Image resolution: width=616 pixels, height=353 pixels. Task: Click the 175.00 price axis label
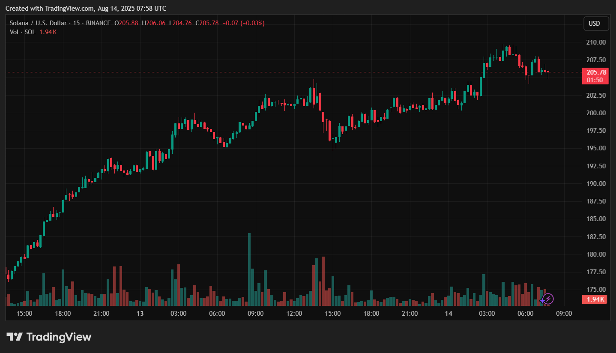pyautogui.click(x=596, y=290)
